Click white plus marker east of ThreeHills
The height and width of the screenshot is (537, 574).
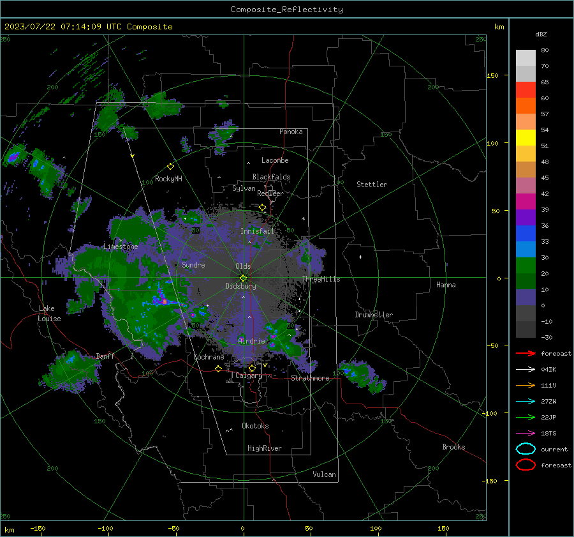(360, 257)
